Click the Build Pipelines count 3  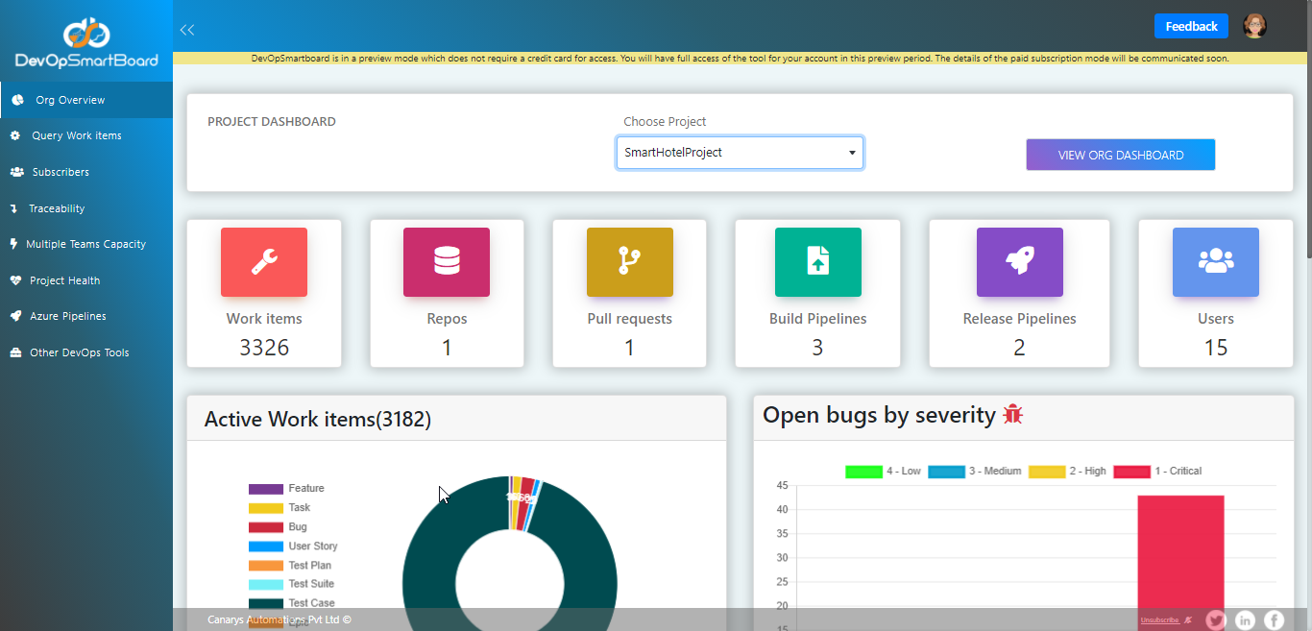point(817,348)
